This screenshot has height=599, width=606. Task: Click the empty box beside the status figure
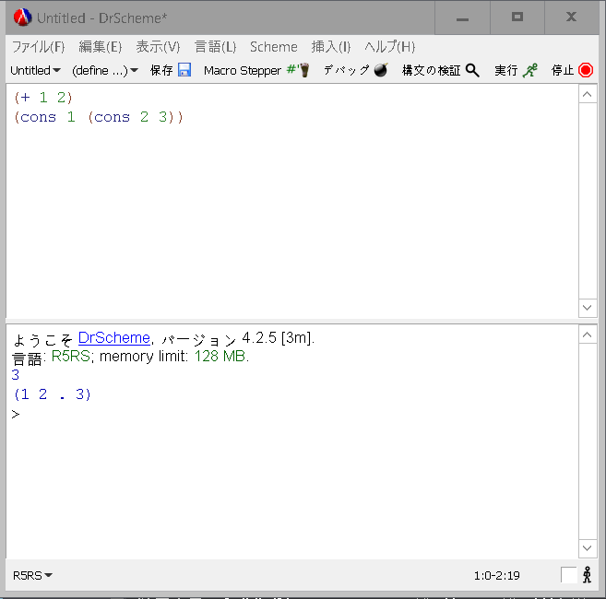[x=568, y=575]
